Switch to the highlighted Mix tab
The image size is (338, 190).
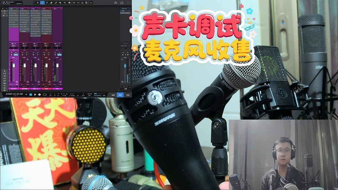coord(120,94)
